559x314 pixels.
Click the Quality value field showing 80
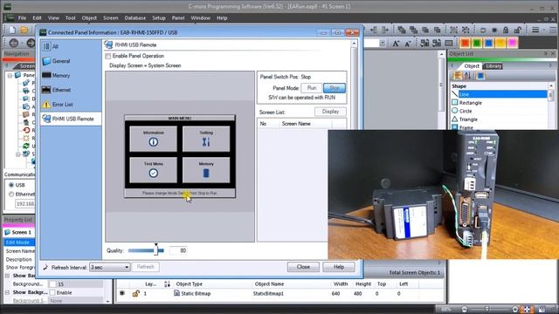(x=178, y=250)
